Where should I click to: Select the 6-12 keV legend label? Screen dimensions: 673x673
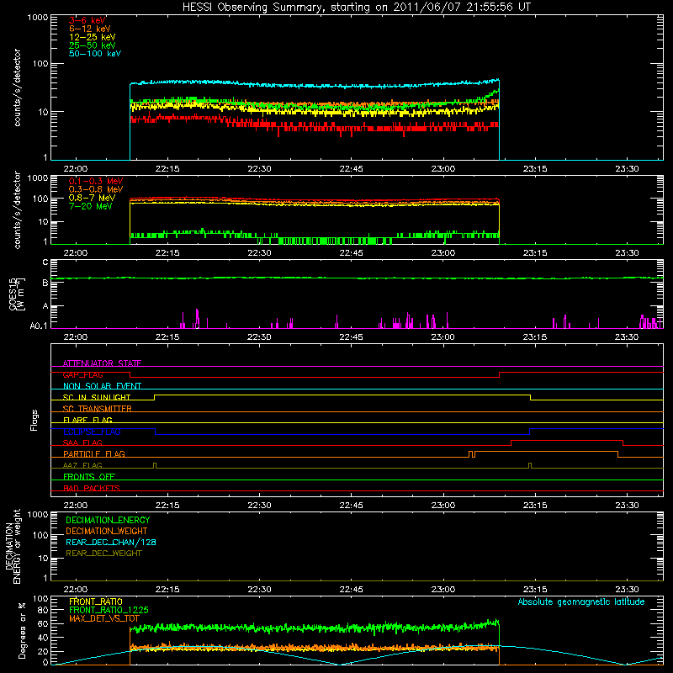click(90, 29)
